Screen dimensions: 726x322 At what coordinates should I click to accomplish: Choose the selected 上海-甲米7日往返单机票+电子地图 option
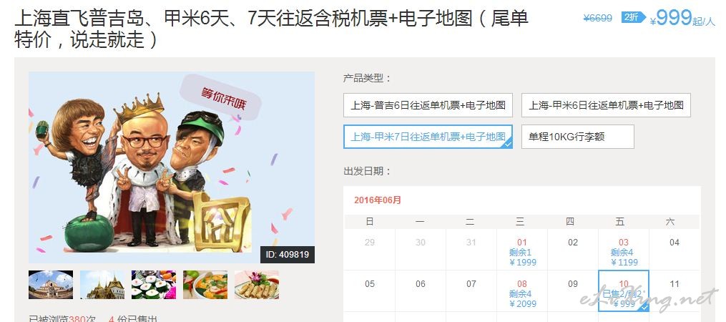428,137
